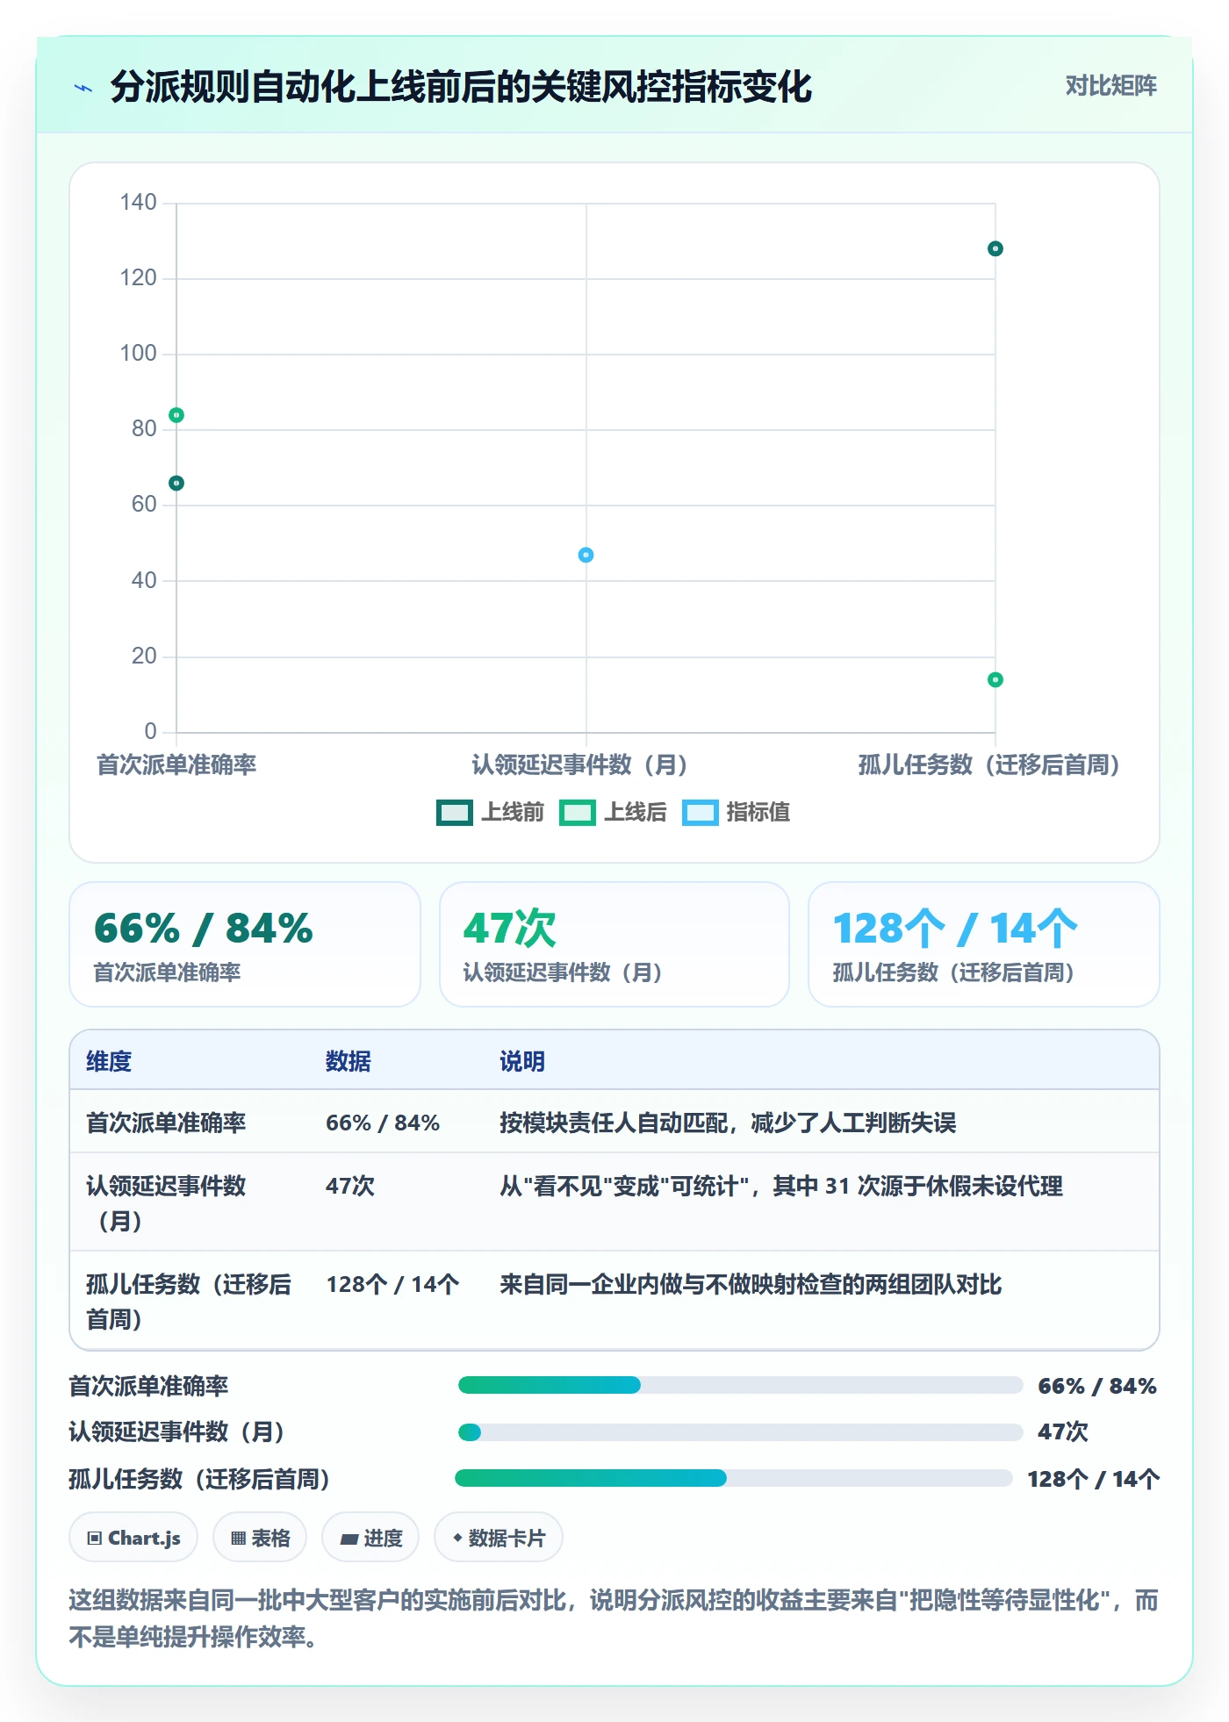Click the chart data point at value 84
The image size is (1229, 1722).
tap(176, 415)
